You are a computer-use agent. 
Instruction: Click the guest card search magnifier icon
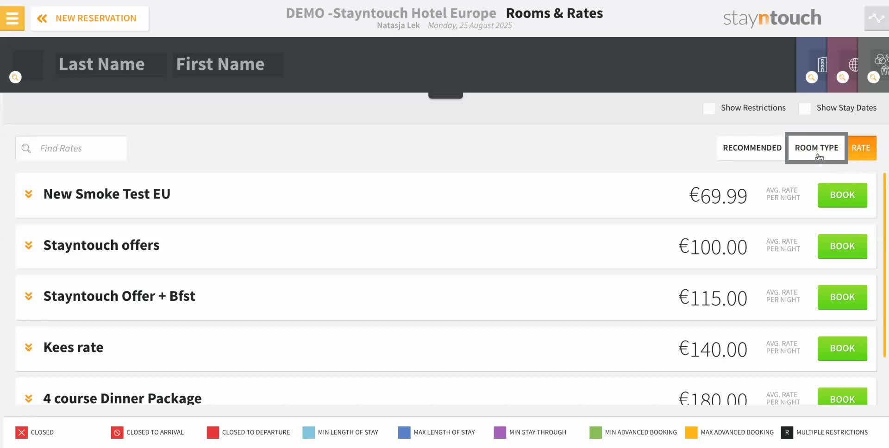pos(16,77)
